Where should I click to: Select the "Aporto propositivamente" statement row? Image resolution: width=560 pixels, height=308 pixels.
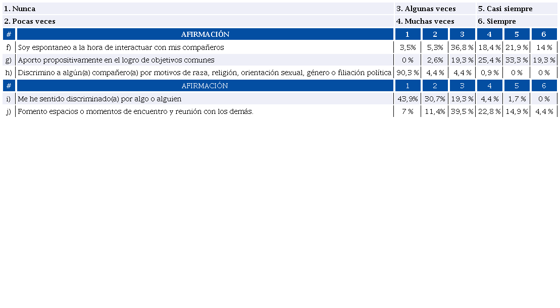point(116,60)
